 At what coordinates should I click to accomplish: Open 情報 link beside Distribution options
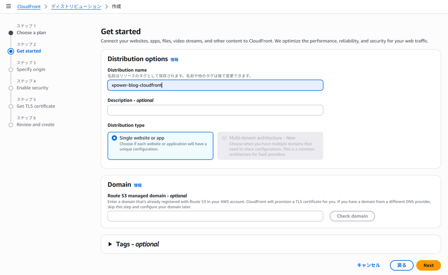tap(174, 60)
